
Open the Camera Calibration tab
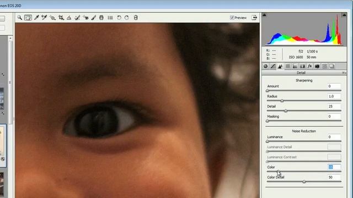pos(317,66)
